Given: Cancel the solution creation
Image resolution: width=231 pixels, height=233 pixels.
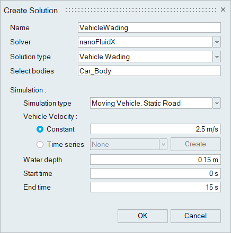Looking at the screenshot, I should pyautogui.click(x=196, y=216).
